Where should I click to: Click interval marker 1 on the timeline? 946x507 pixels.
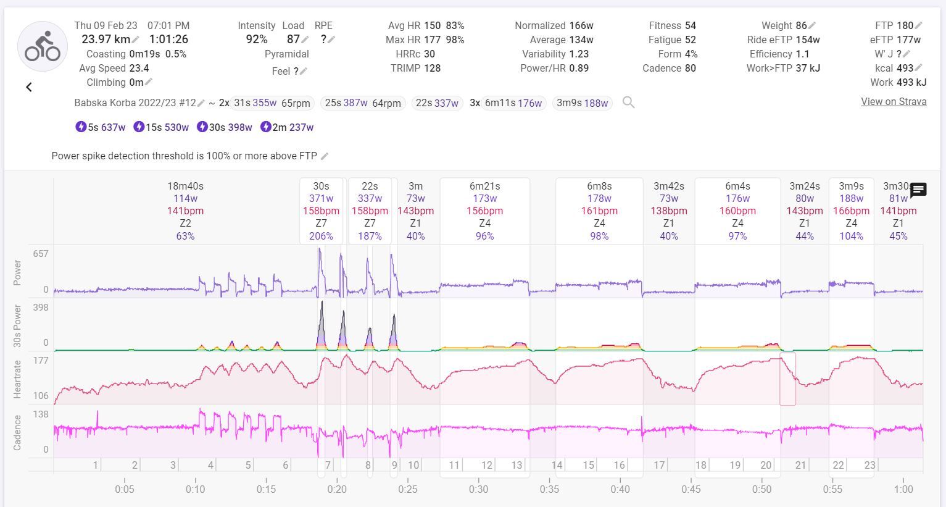click(x=96, y=465)
